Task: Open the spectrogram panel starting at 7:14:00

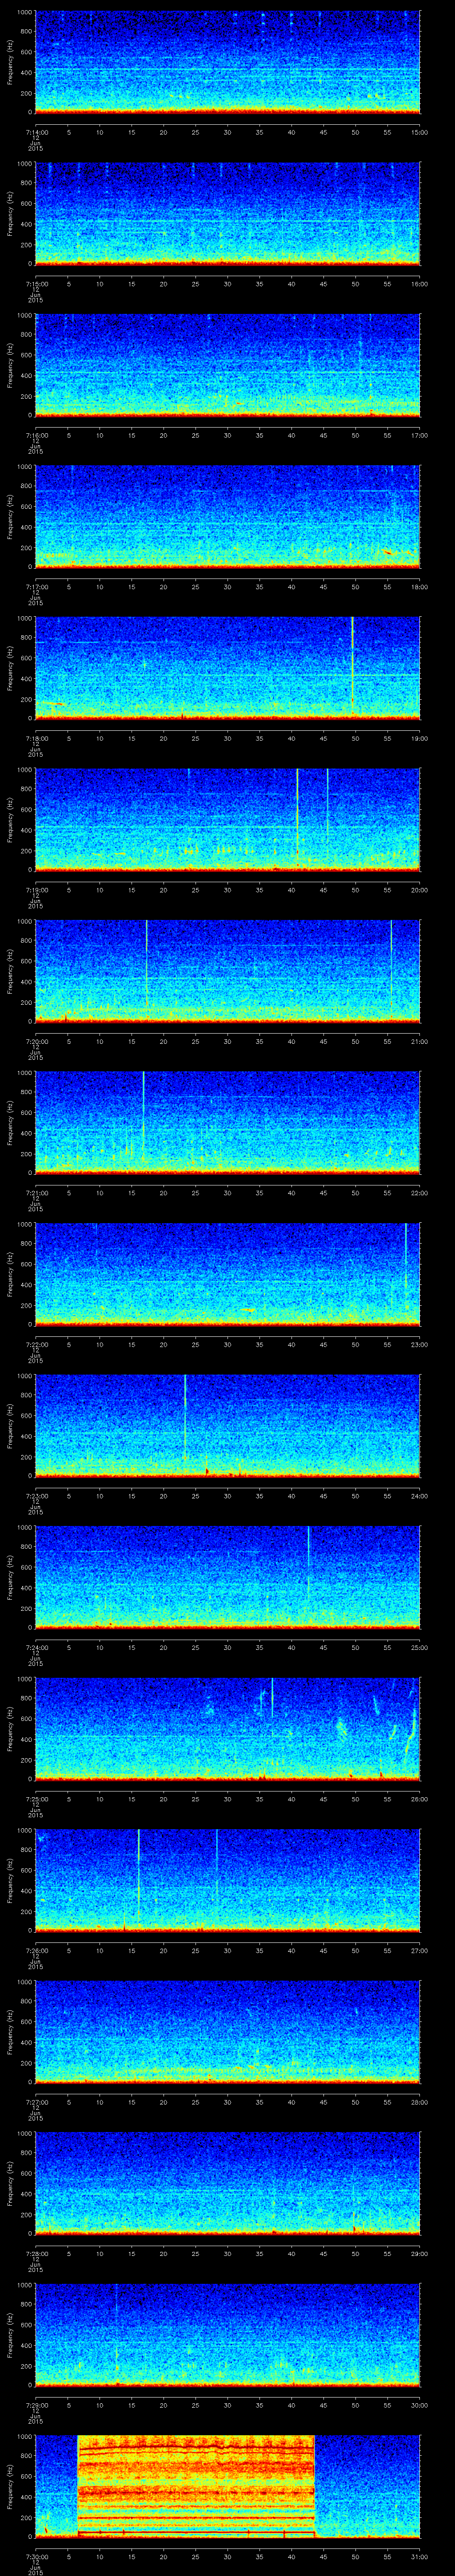Action: [x=227, y=62]
